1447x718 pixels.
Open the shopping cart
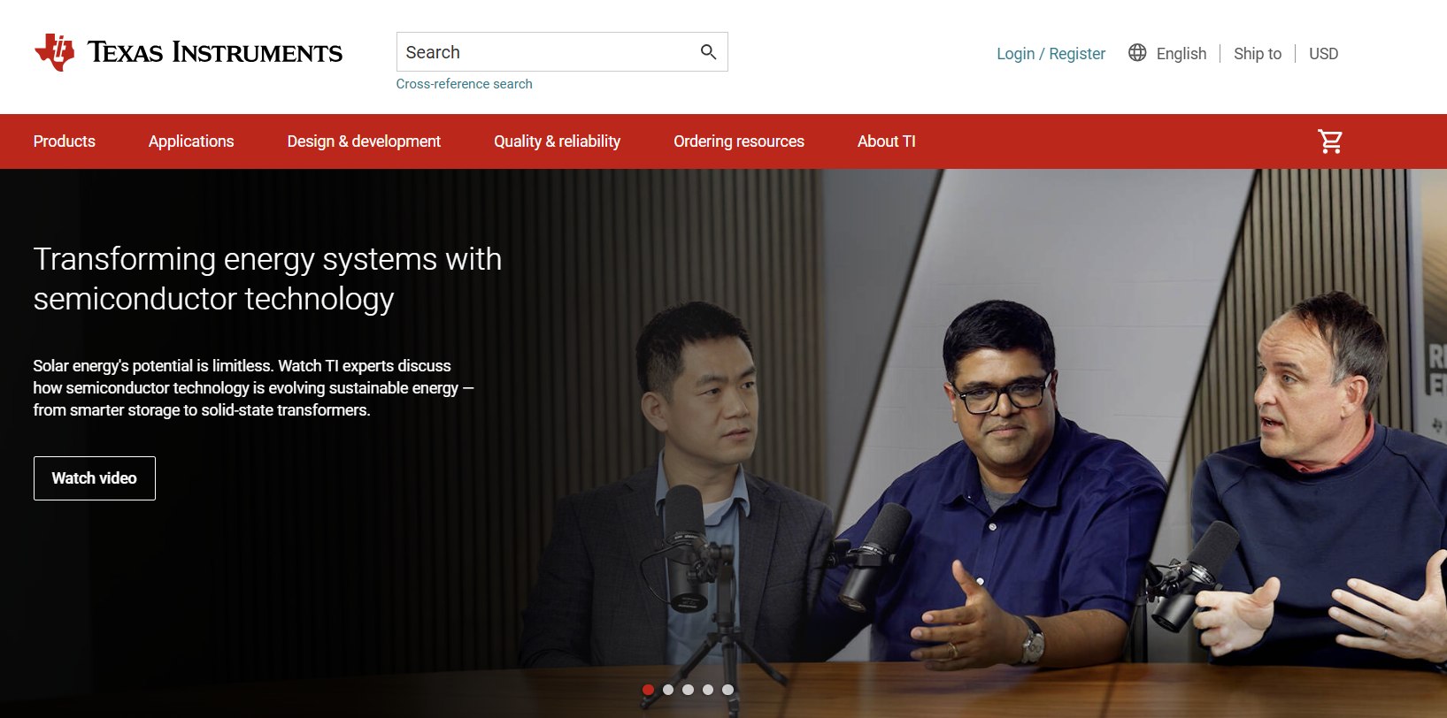point(1329,141)
